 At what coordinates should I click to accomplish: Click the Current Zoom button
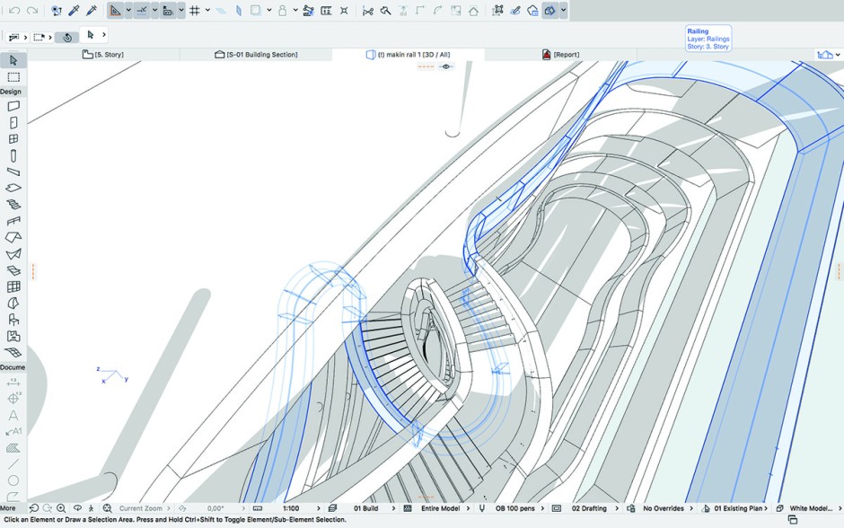coord(141,508)
